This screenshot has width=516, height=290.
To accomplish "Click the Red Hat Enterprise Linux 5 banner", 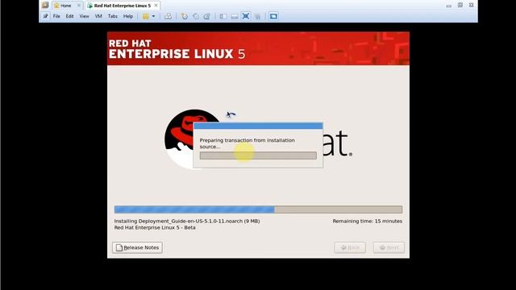I will coord(258,48).
